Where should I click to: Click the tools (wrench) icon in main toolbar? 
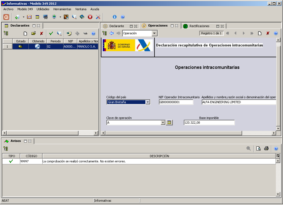pyautogui.click(x=98, y=17)
